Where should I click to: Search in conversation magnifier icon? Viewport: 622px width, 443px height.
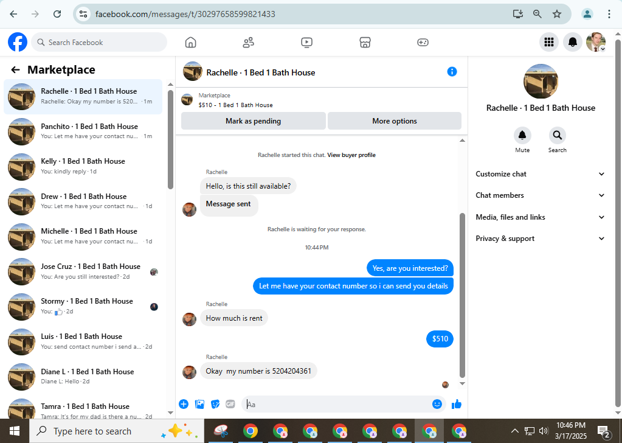coord(558,135)
